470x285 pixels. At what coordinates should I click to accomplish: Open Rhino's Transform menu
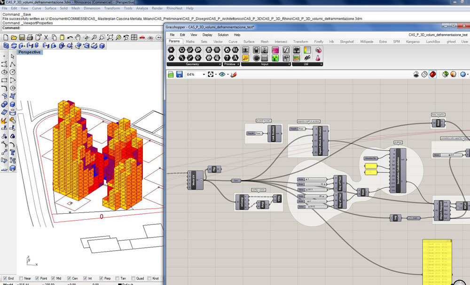(x=112, y=8)
